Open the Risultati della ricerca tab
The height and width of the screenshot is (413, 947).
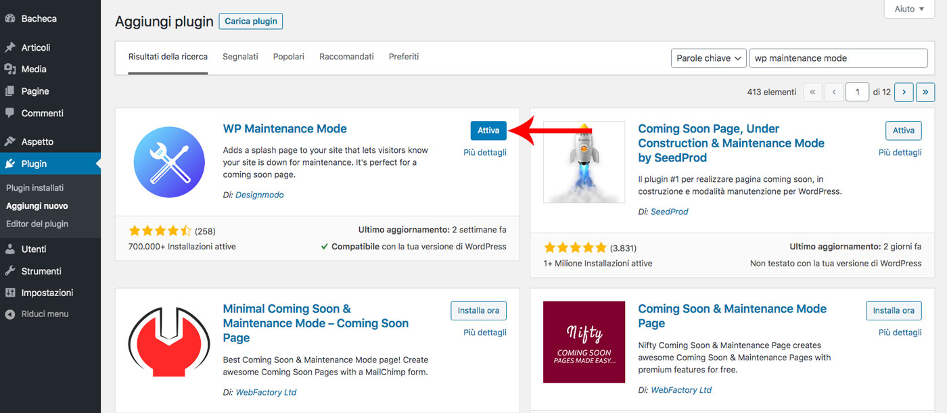tap(168, 57)
